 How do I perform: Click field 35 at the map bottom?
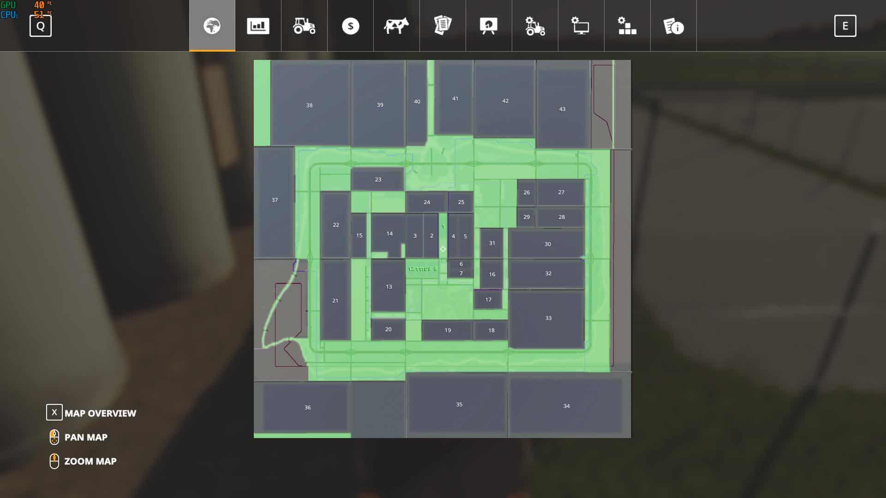tap(459, 404)
